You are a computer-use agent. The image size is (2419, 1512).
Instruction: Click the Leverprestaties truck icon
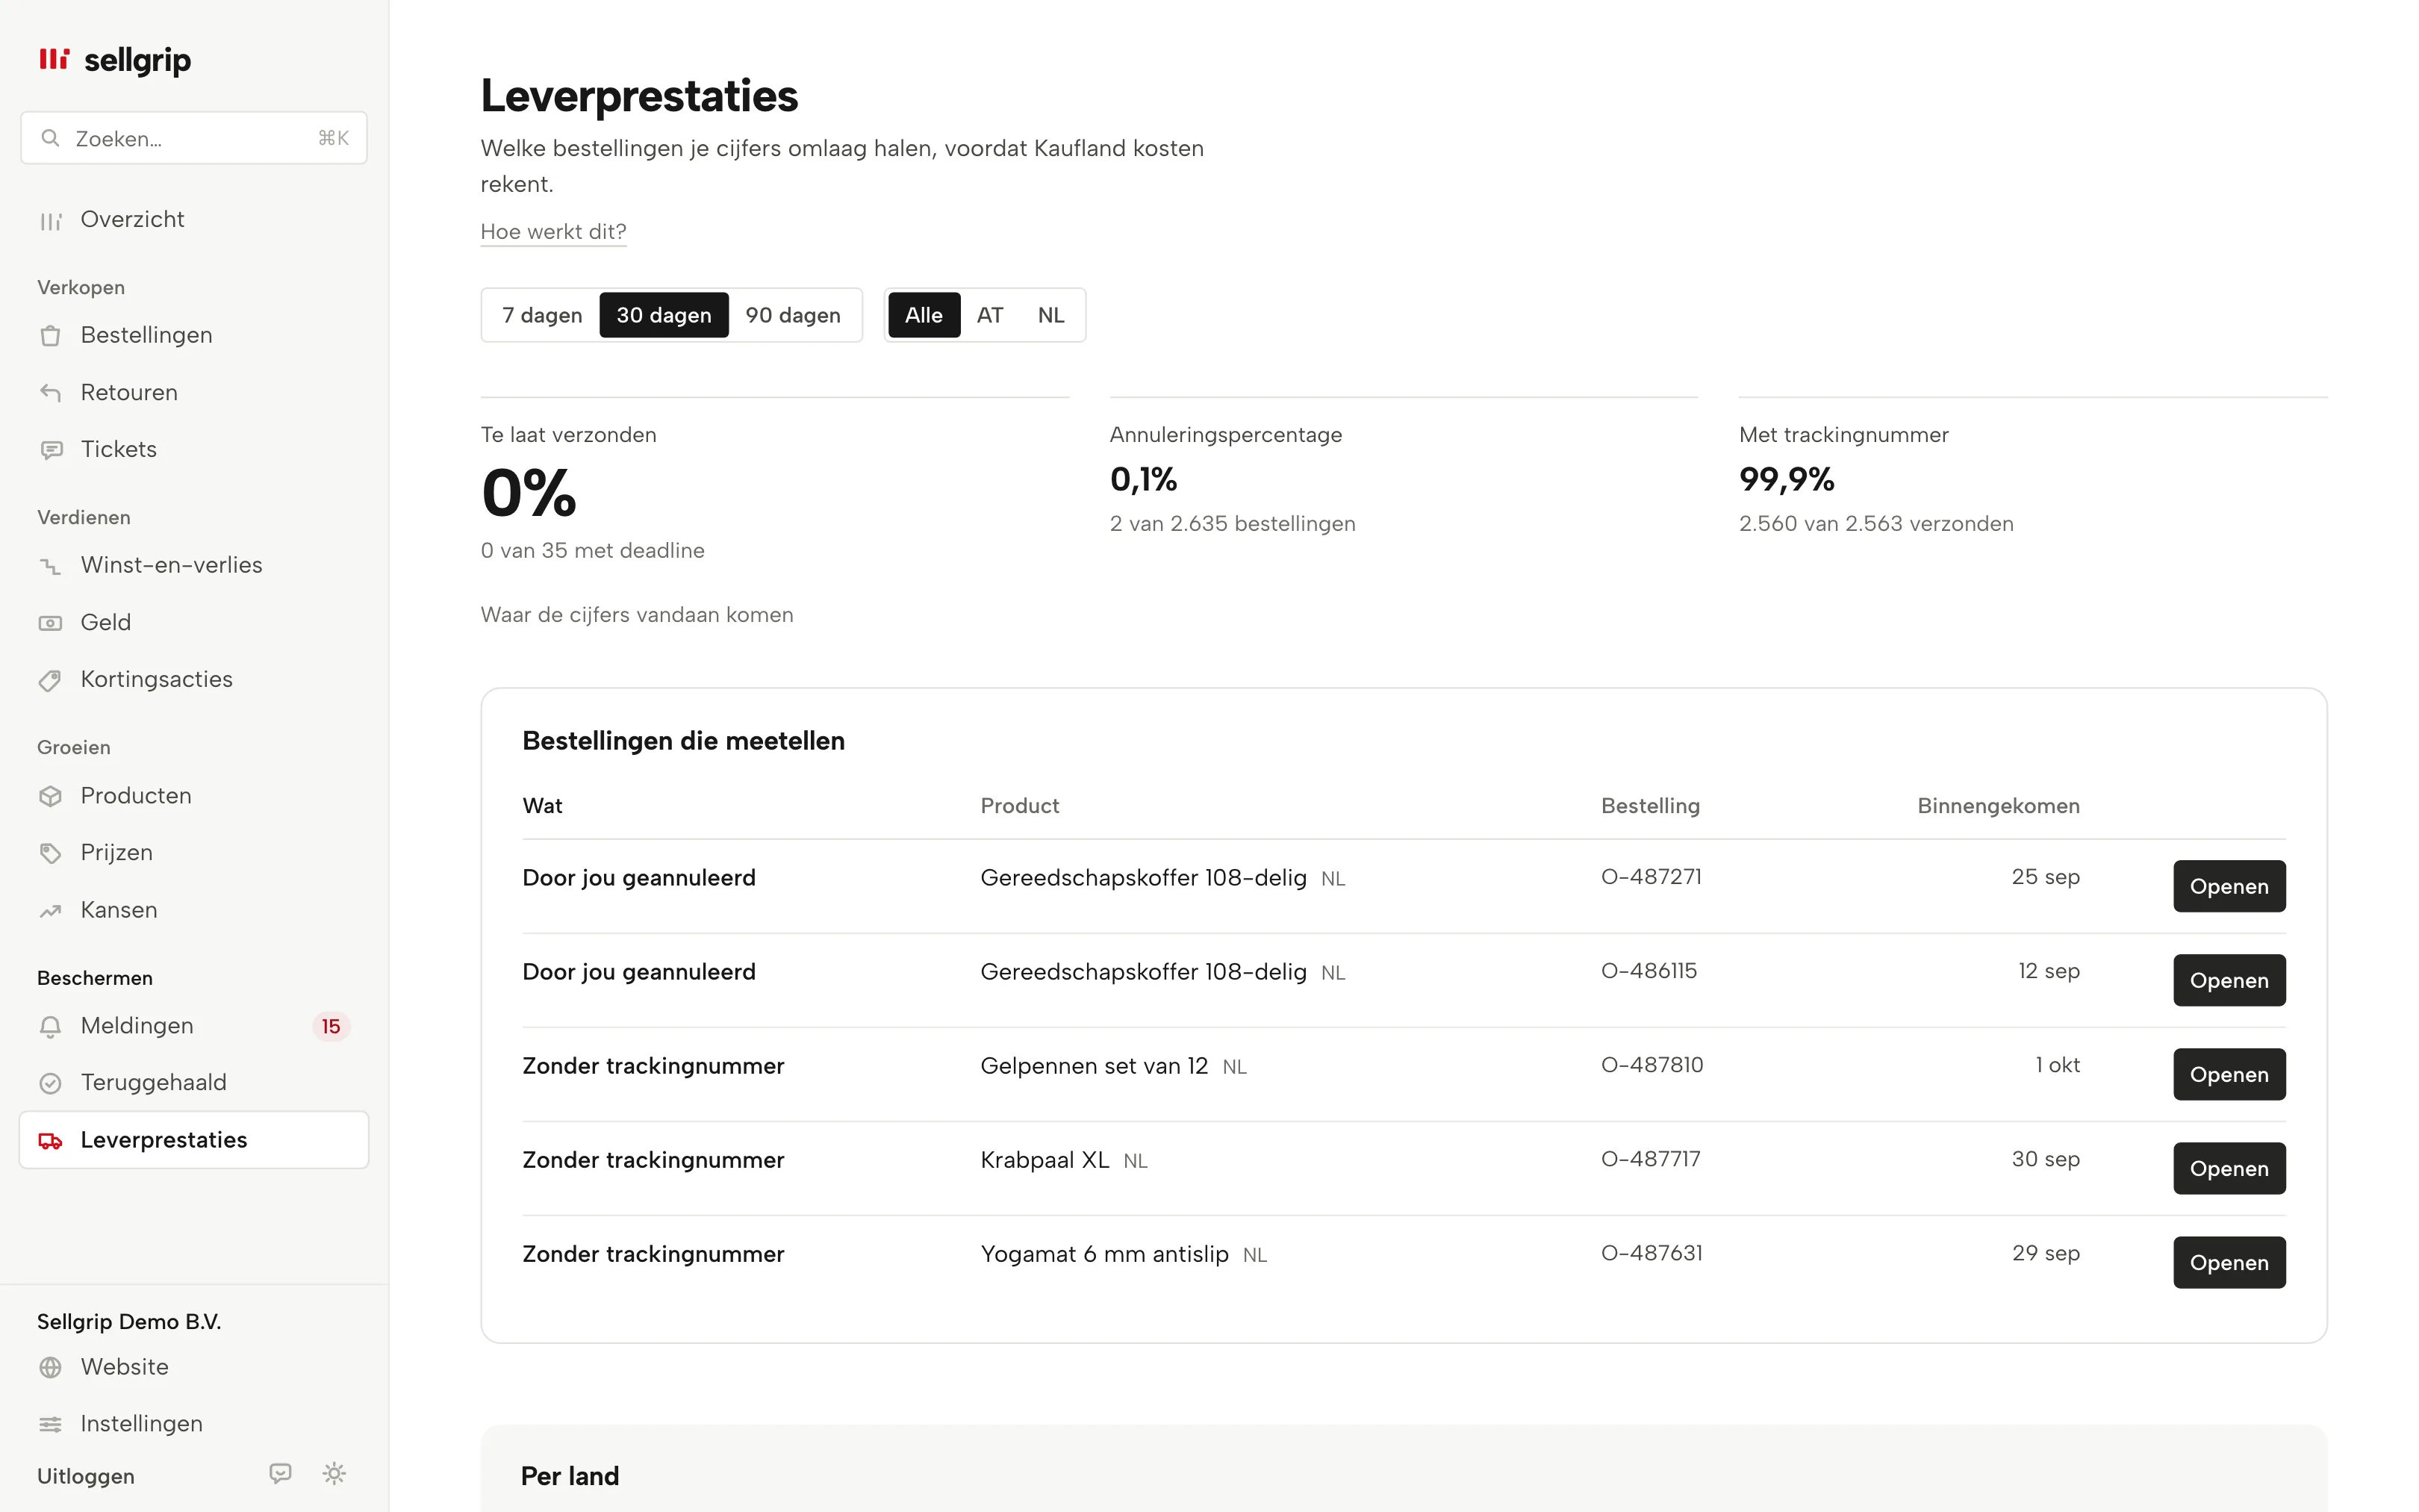pyautogui.click(x=50, y=1140)
